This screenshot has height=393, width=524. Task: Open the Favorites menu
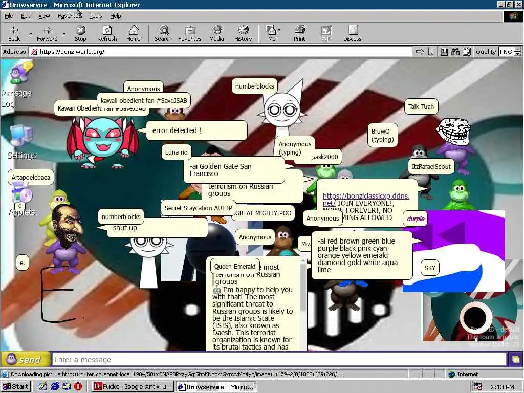coord(69,16)
